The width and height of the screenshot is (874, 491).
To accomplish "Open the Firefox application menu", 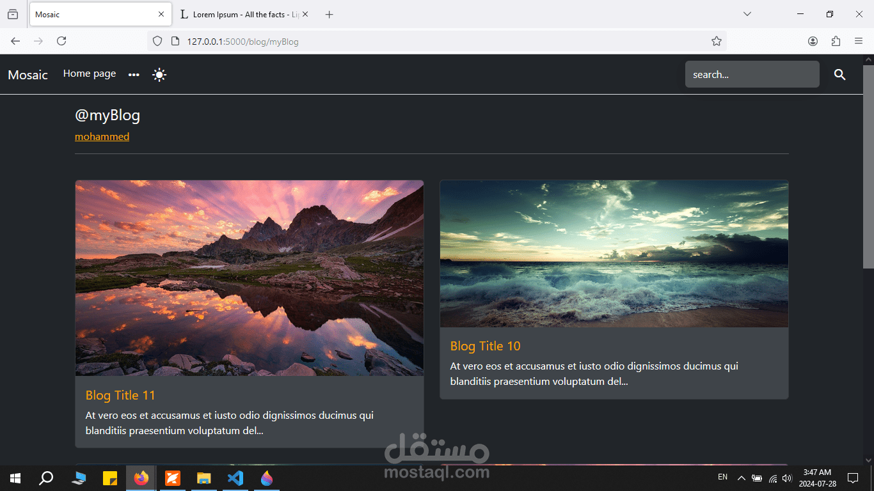I will [x=859, y=41].
